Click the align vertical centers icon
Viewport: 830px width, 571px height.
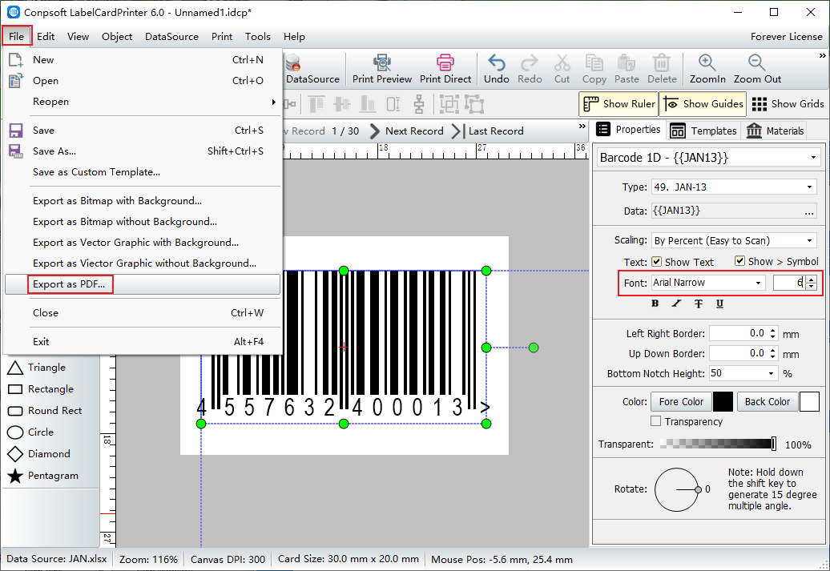point(342,104)
